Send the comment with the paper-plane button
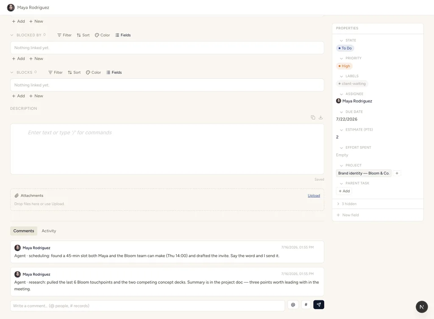This screenshot has width=434, height=319. click(319, 305)
